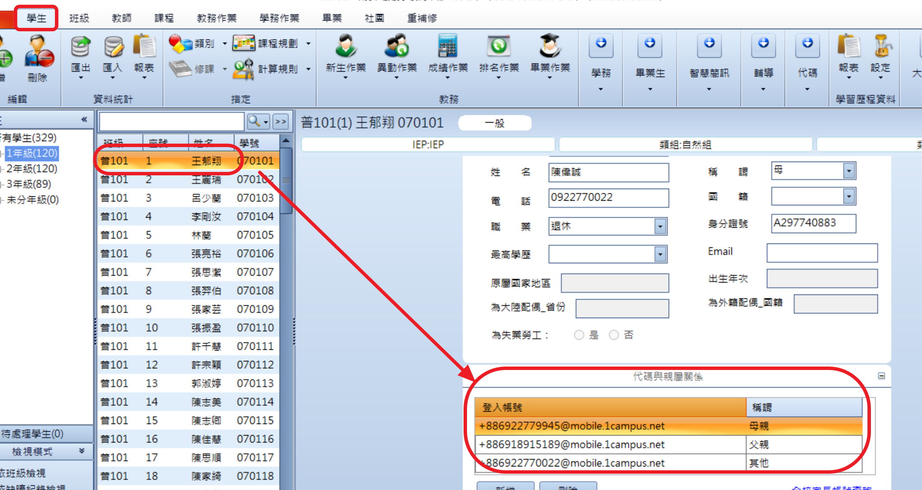This screenshot has width=922, height=490.
Task: Click the 電話 field with 0922770022
Action: [x=608, y=198]
